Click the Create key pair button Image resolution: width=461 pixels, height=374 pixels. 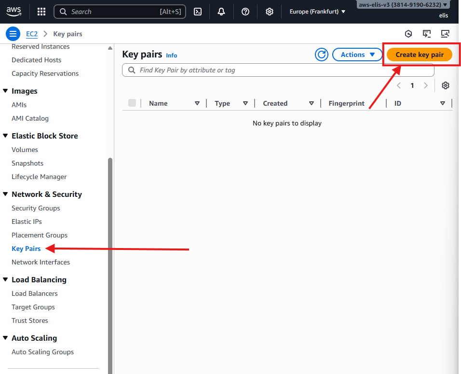coord(420,55)
